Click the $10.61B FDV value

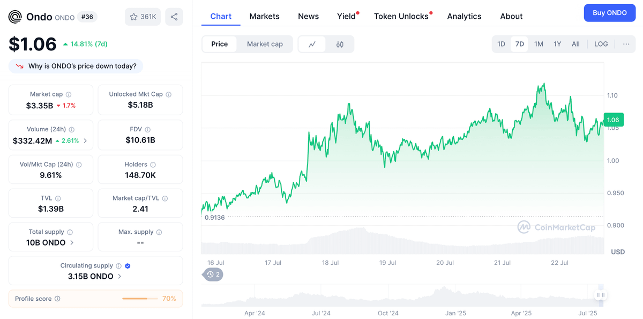pyautogui.click(x=140, y=140)
